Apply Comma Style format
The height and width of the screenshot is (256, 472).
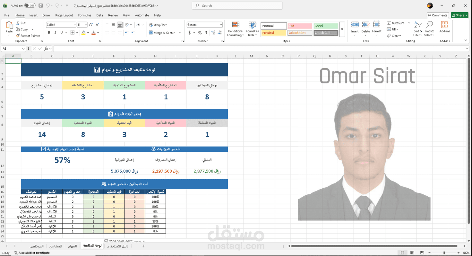pyautogui.click(x=206, y=33)
